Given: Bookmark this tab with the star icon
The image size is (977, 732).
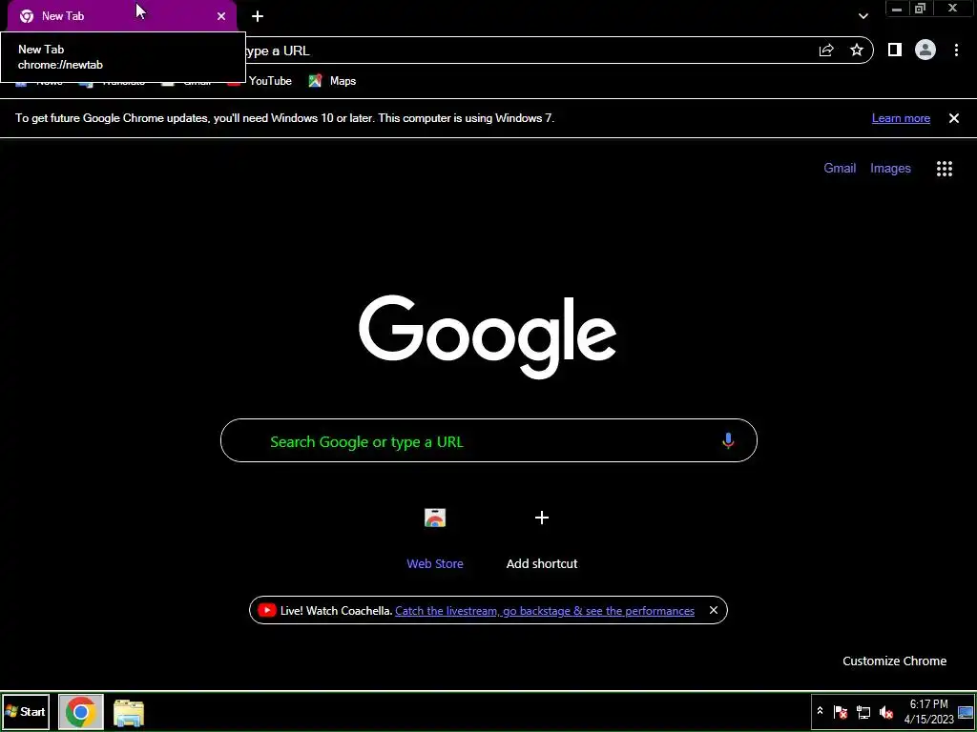Looking at the screenshot, I should (x=857, y=51).
